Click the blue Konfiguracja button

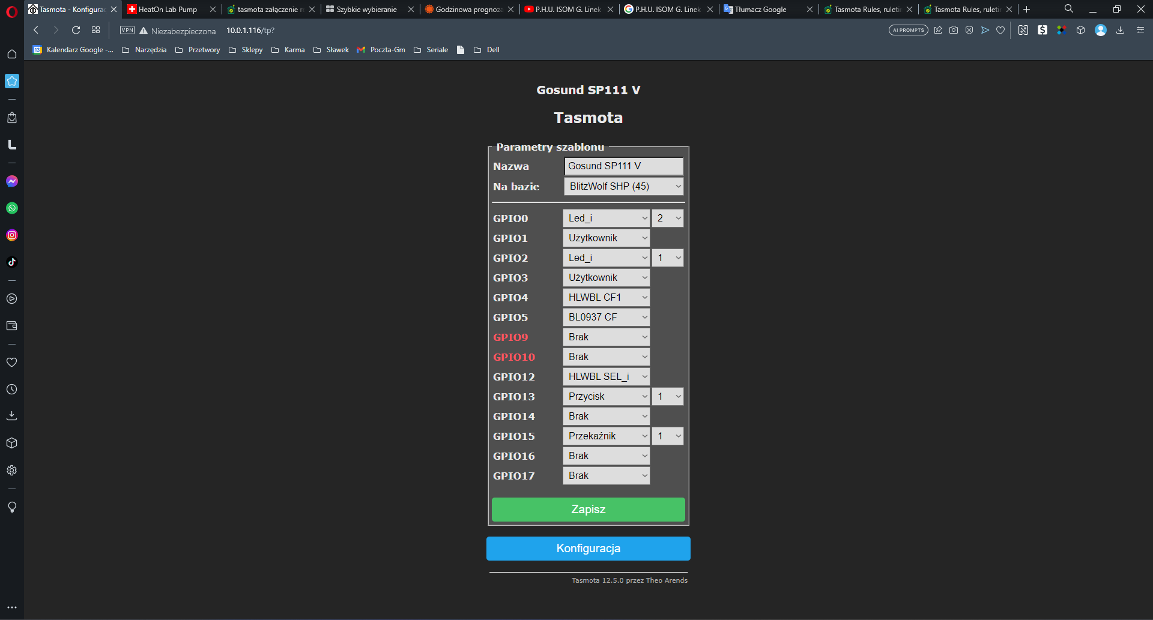coord(588,549)
